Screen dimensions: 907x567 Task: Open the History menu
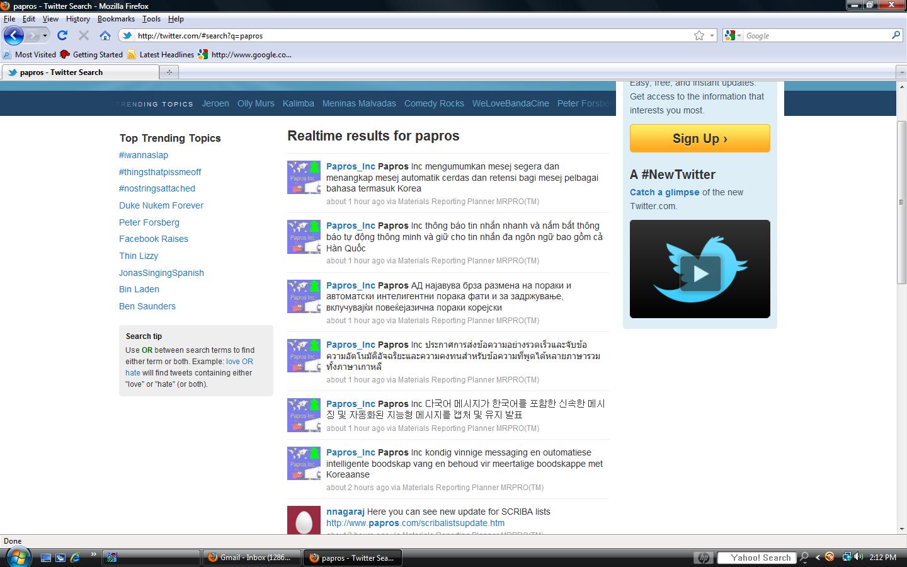tap(78, 19)
